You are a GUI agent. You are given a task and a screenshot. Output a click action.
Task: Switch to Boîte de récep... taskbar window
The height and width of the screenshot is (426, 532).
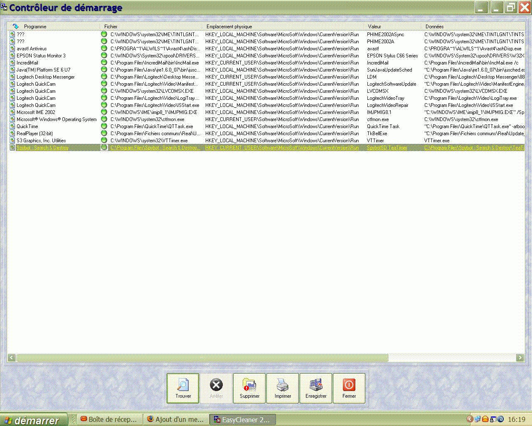click(x=109, y=419)
